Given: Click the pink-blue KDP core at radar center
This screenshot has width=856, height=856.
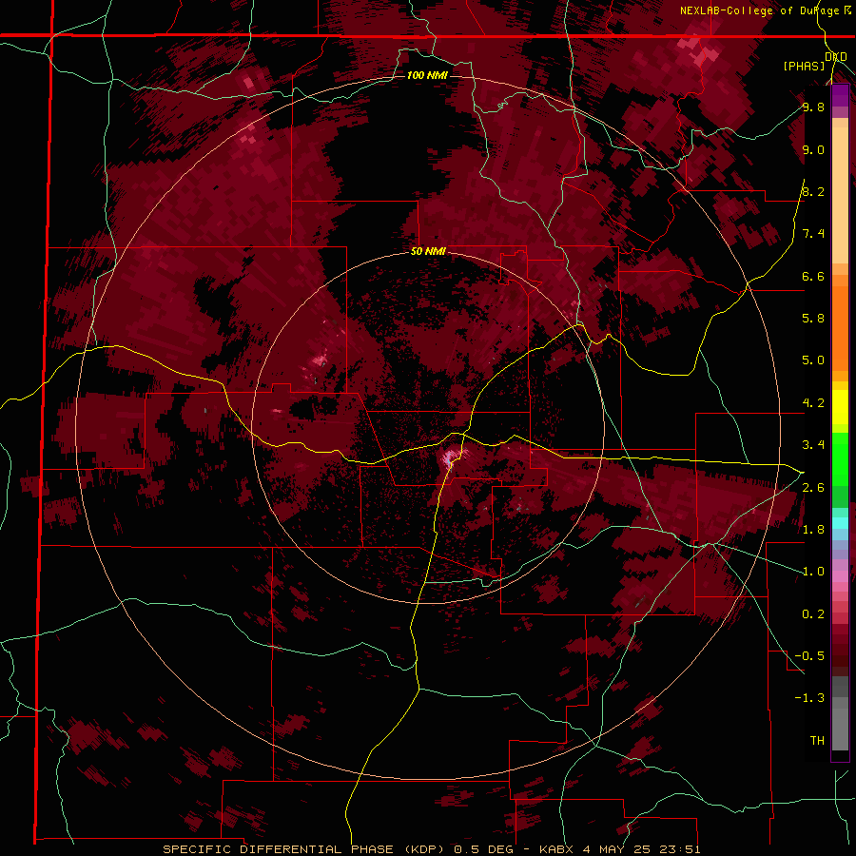Looking at the screenshot, I should coord(450,458).
